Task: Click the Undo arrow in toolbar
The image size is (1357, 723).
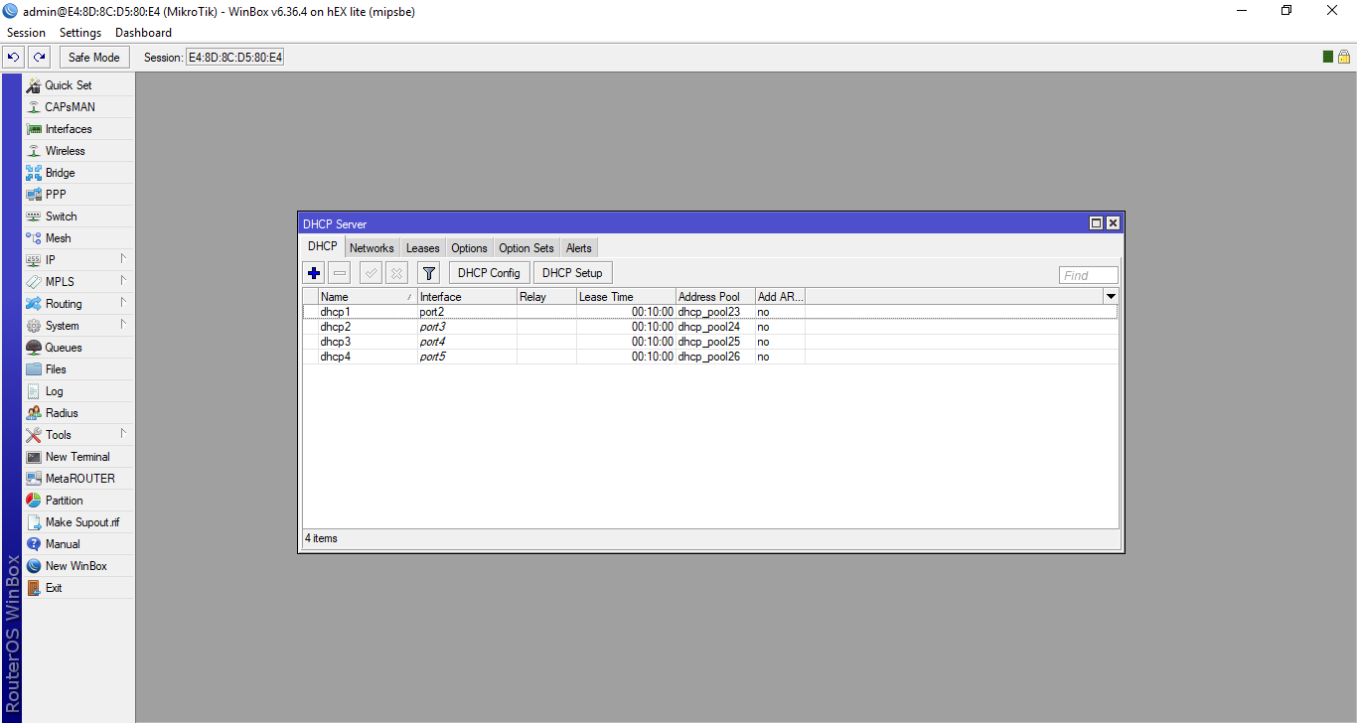Action: click(14, 58)
